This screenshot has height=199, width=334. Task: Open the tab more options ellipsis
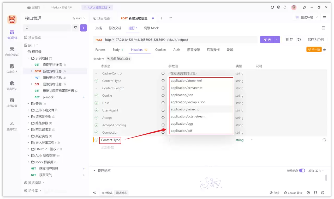(x=170, y=18)
